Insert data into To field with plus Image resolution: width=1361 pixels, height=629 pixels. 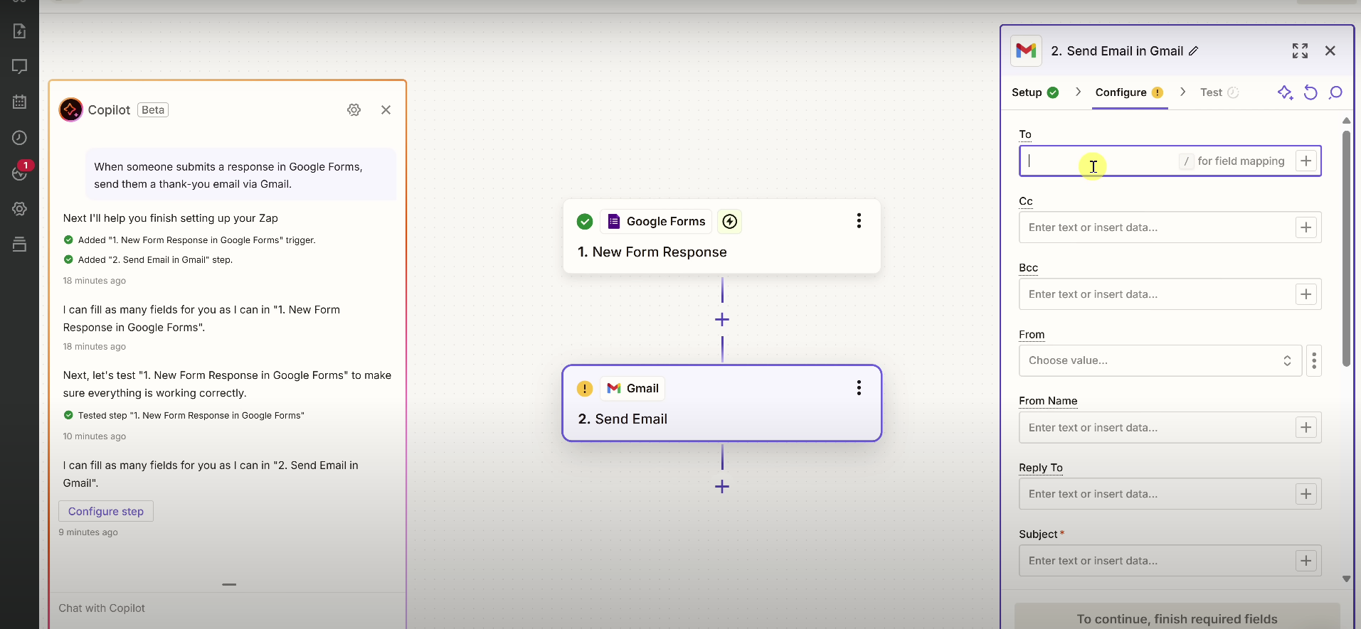[1306, 161]
